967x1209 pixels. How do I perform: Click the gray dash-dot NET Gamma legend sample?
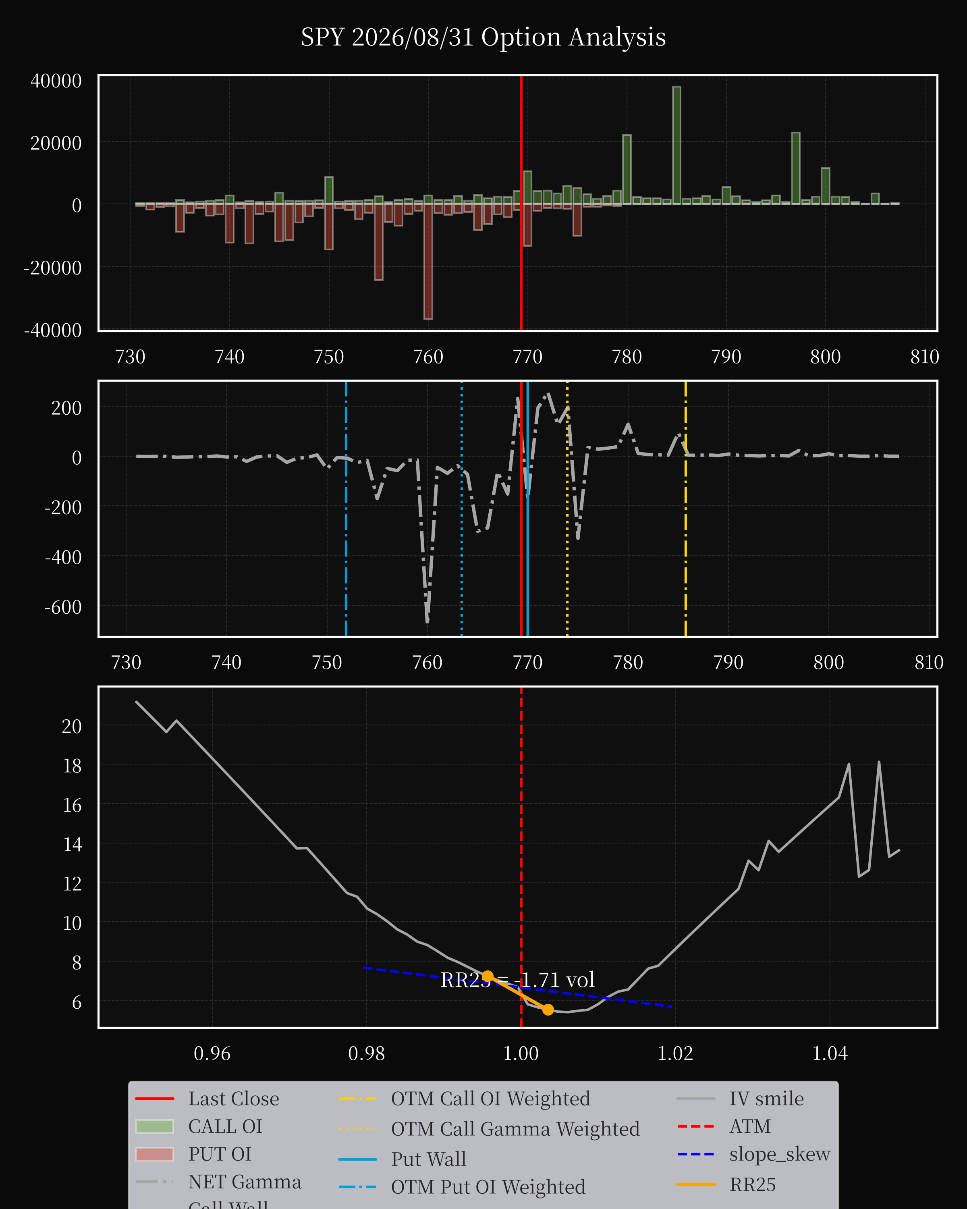155,1182
